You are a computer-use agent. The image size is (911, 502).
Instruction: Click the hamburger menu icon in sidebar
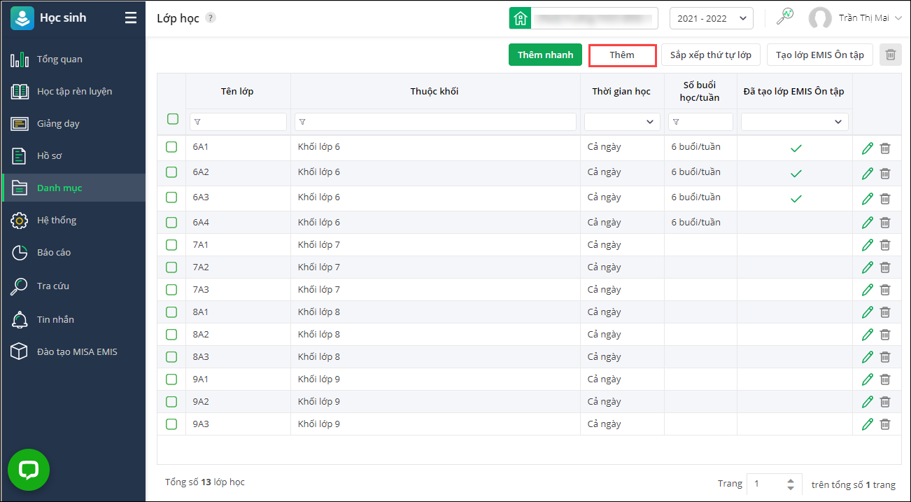131,18
